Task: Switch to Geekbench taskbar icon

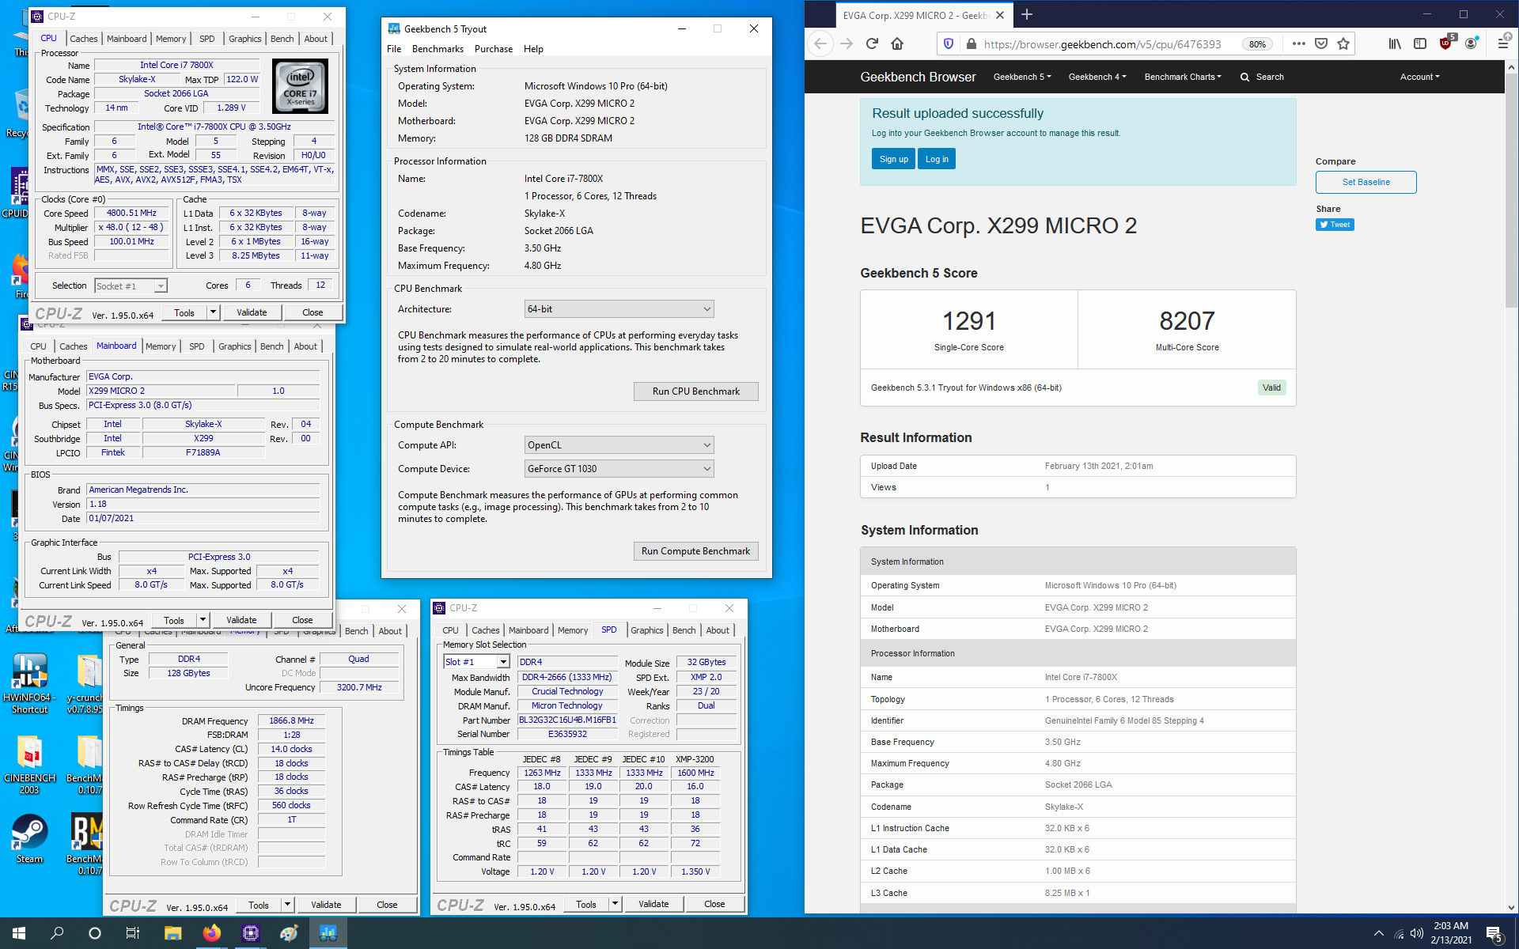Action: coord(328,933)
